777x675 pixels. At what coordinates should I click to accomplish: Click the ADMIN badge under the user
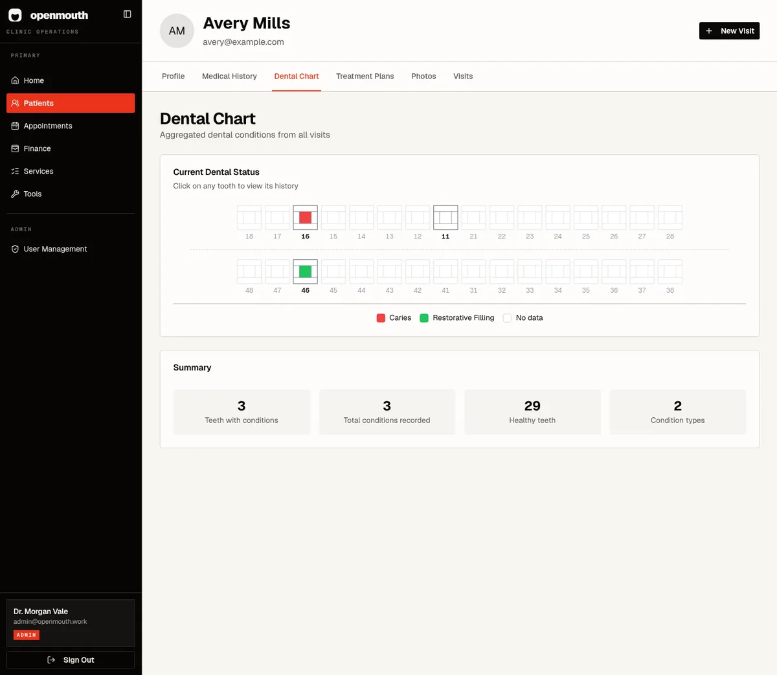click(x=27, y=635)
